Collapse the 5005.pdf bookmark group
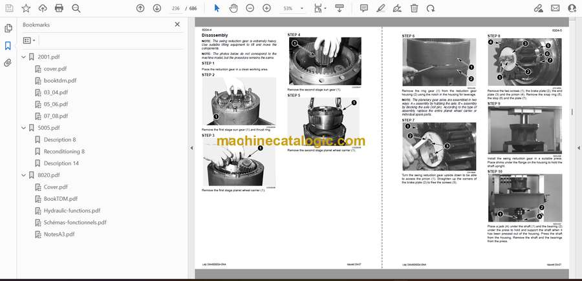Viewport: 582px width, 281px height. tap(24, 128)
